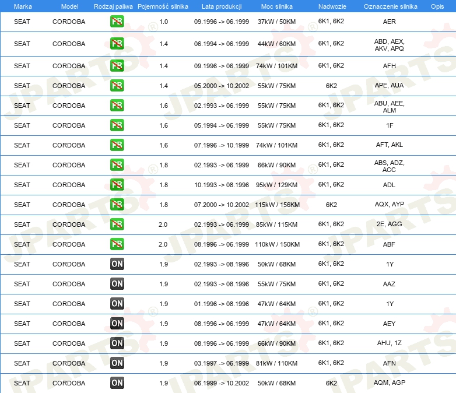Click the 07.2000 -> 10.2002 production years

coord(222,205)
